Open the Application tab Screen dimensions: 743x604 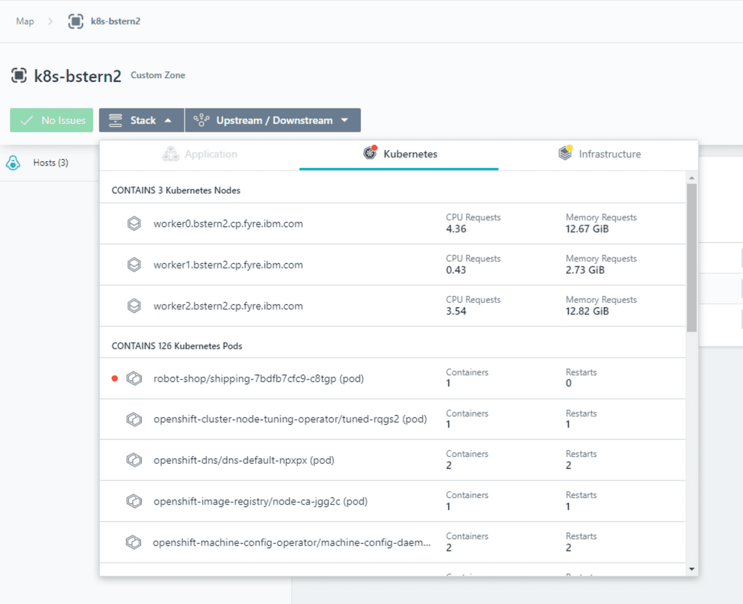pyautogui.click(x=200, y=154)
